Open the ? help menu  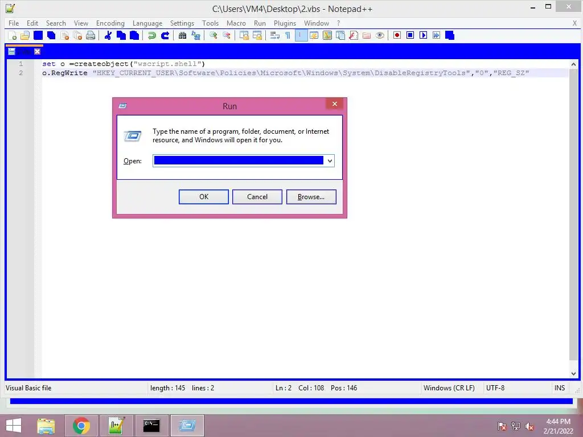point(338,23)
